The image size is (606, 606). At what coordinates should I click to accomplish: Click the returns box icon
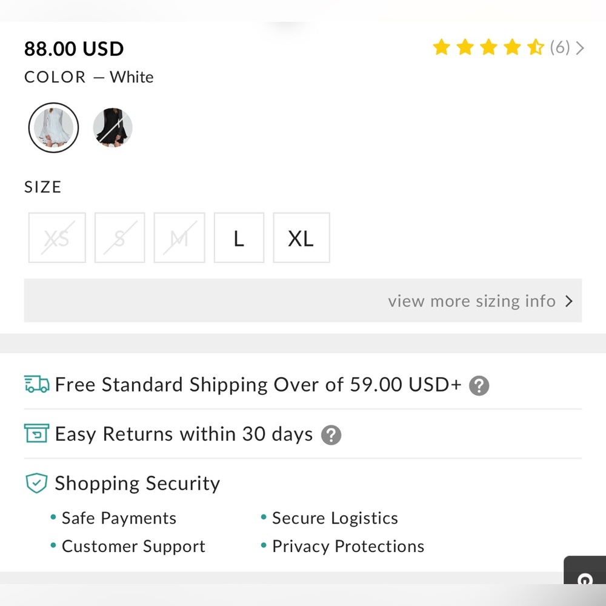coord(36,433)
